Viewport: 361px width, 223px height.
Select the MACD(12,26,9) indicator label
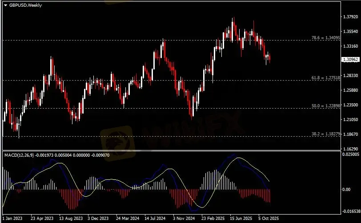[x=19, y=155]
